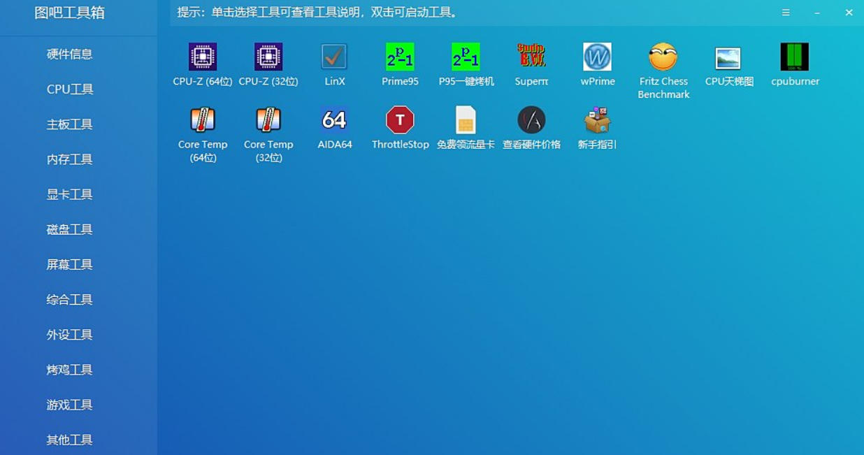
Task: Open the hamburger menu in title bar
Action: 786,13
